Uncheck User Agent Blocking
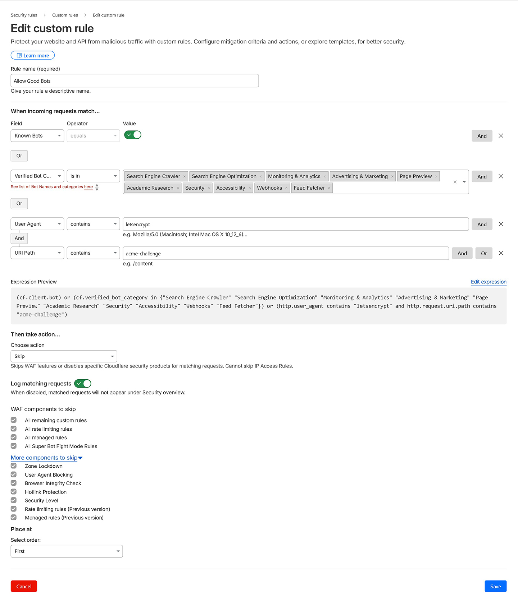 [14, 475]
